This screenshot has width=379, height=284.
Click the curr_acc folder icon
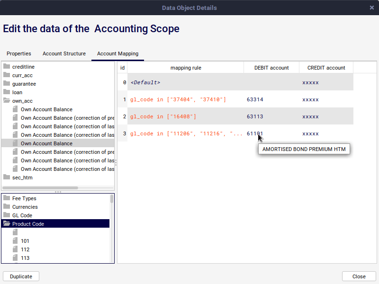7,75
